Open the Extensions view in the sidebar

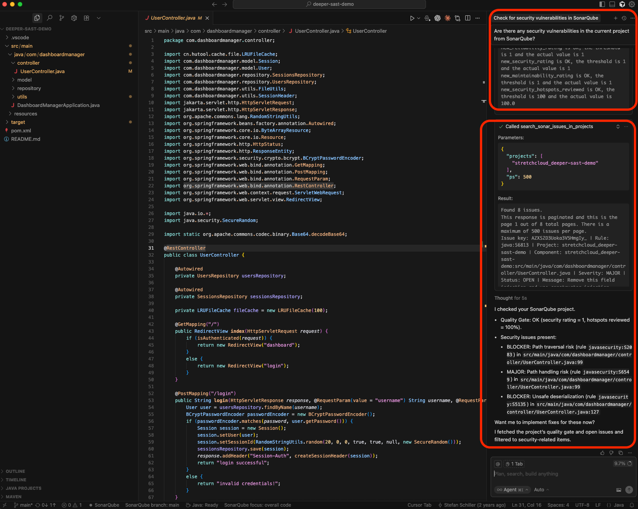click(x=86, y=18)
